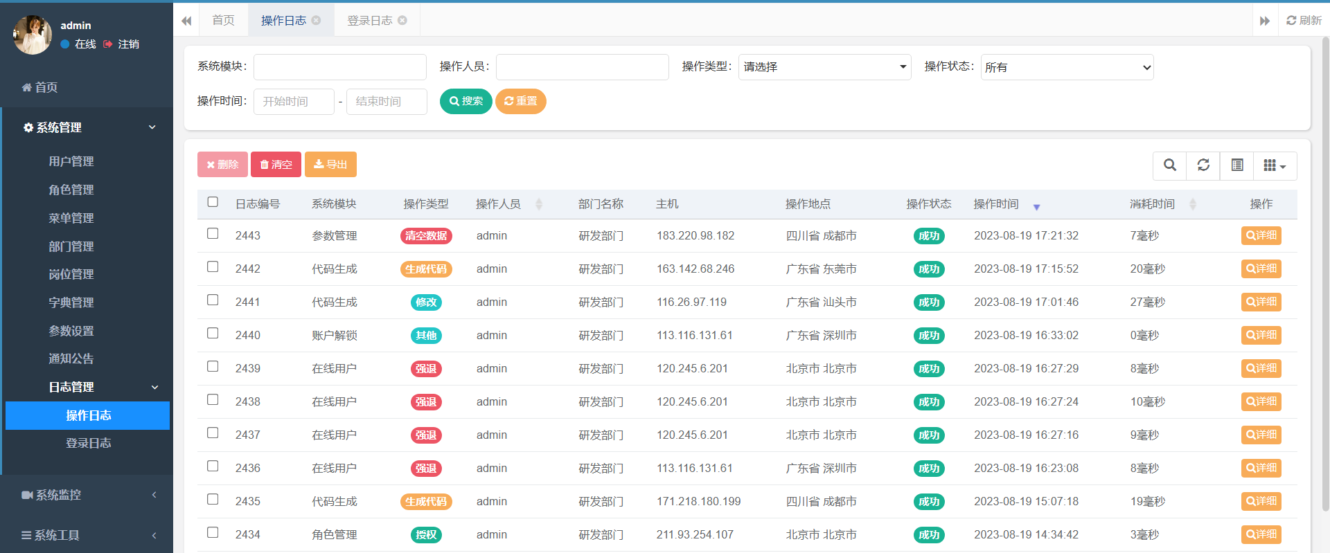Check the checkbox for log 2437
Screen dimensions: 1330x553
(213, 433)
